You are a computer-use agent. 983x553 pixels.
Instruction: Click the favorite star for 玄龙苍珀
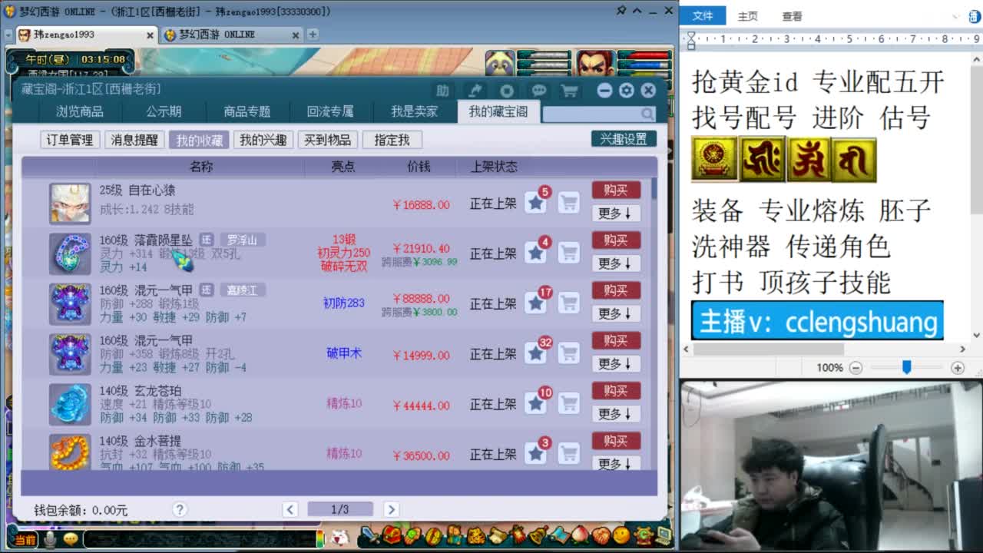(535, 403)
